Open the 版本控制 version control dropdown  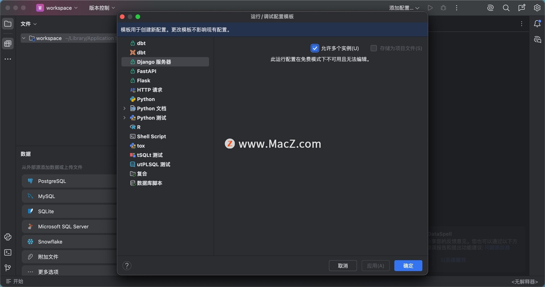[x=102, y=8]
